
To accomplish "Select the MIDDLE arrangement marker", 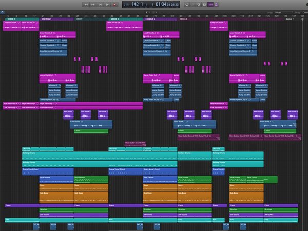I will click(x=230, y=19).
